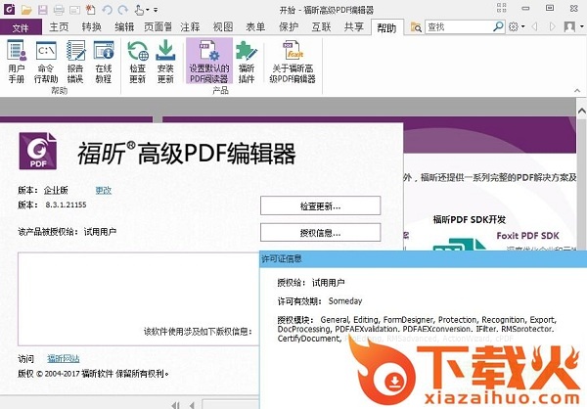Expand the gear settings dropdown arrow
The height and width of the screenshot is (409, 587).
pos(523,27)
